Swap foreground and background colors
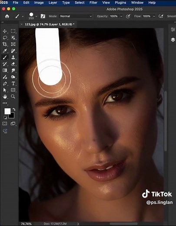 point(14,110)
